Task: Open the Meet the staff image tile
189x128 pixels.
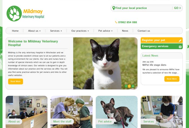Action: [x=72, y=112]
